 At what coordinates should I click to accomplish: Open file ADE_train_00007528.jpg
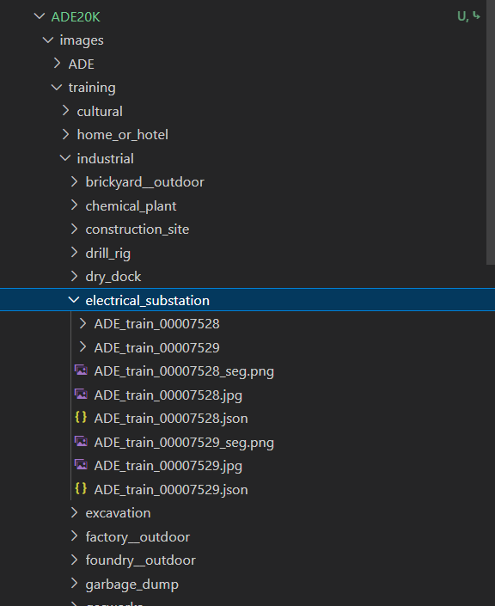(168, 395)
